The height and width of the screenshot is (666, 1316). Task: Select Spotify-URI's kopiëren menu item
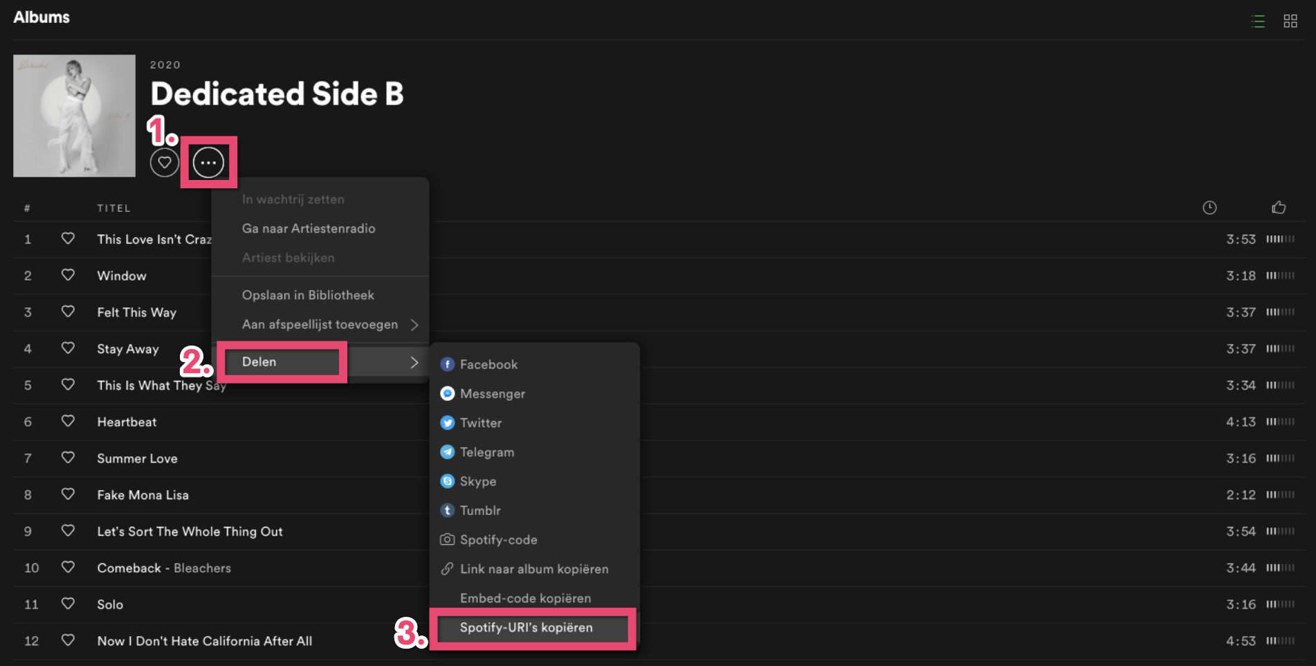(x=526, y=628)
